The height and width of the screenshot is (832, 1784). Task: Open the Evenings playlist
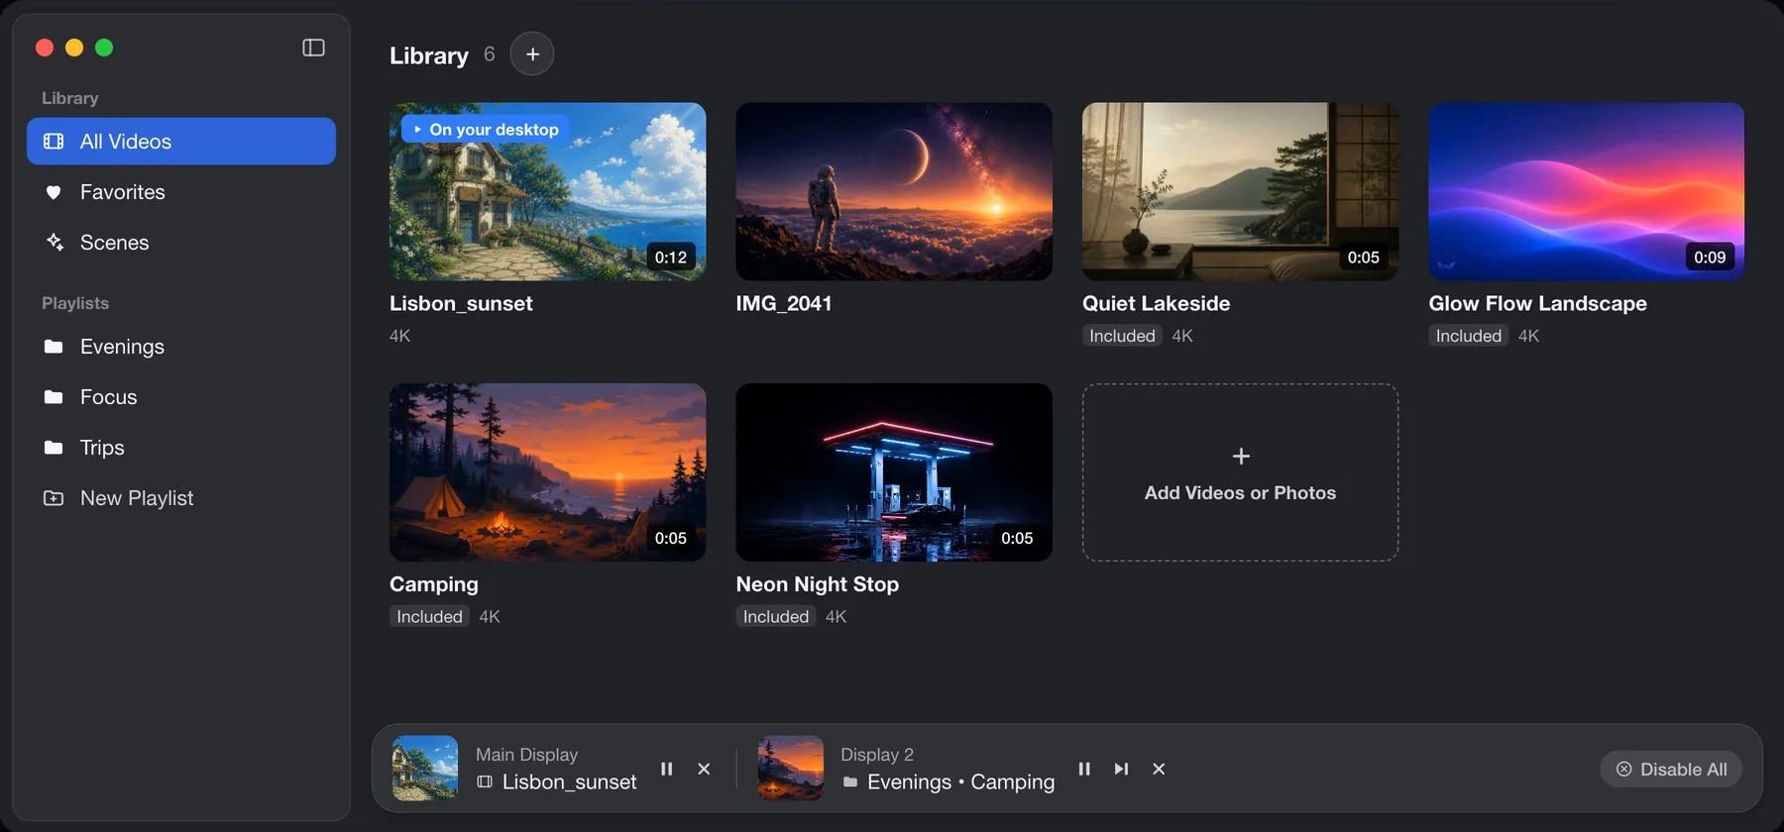pos(181,347)
